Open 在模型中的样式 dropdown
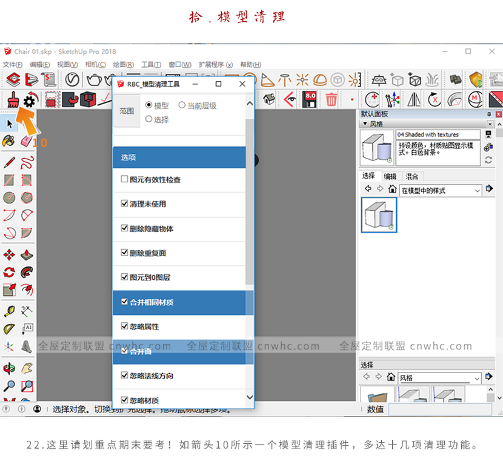The image size is (503, 462). pos(441,191)
